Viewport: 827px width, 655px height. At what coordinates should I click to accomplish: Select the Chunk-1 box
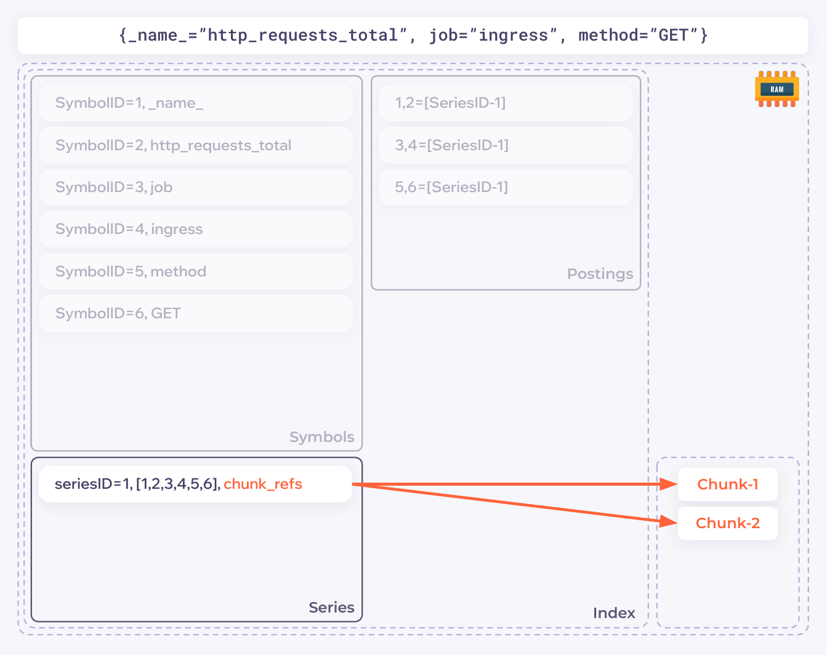pos(728,484)
